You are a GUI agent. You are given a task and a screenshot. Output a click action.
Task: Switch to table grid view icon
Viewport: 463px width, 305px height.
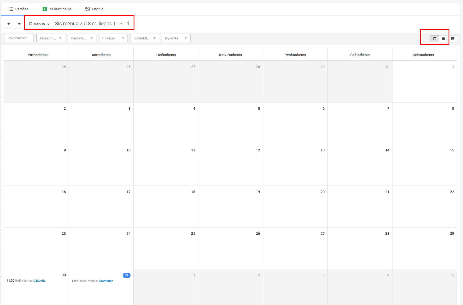(x=453, y=39)
